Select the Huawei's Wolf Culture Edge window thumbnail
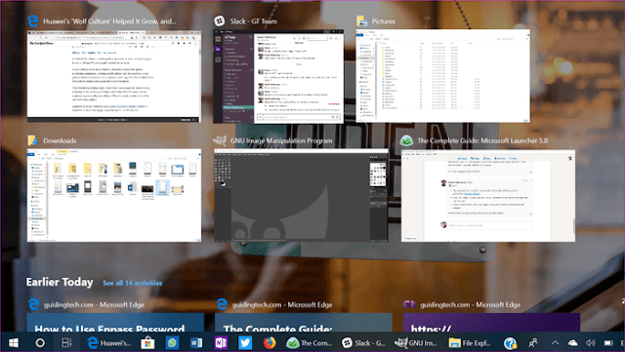 (114, 76)
